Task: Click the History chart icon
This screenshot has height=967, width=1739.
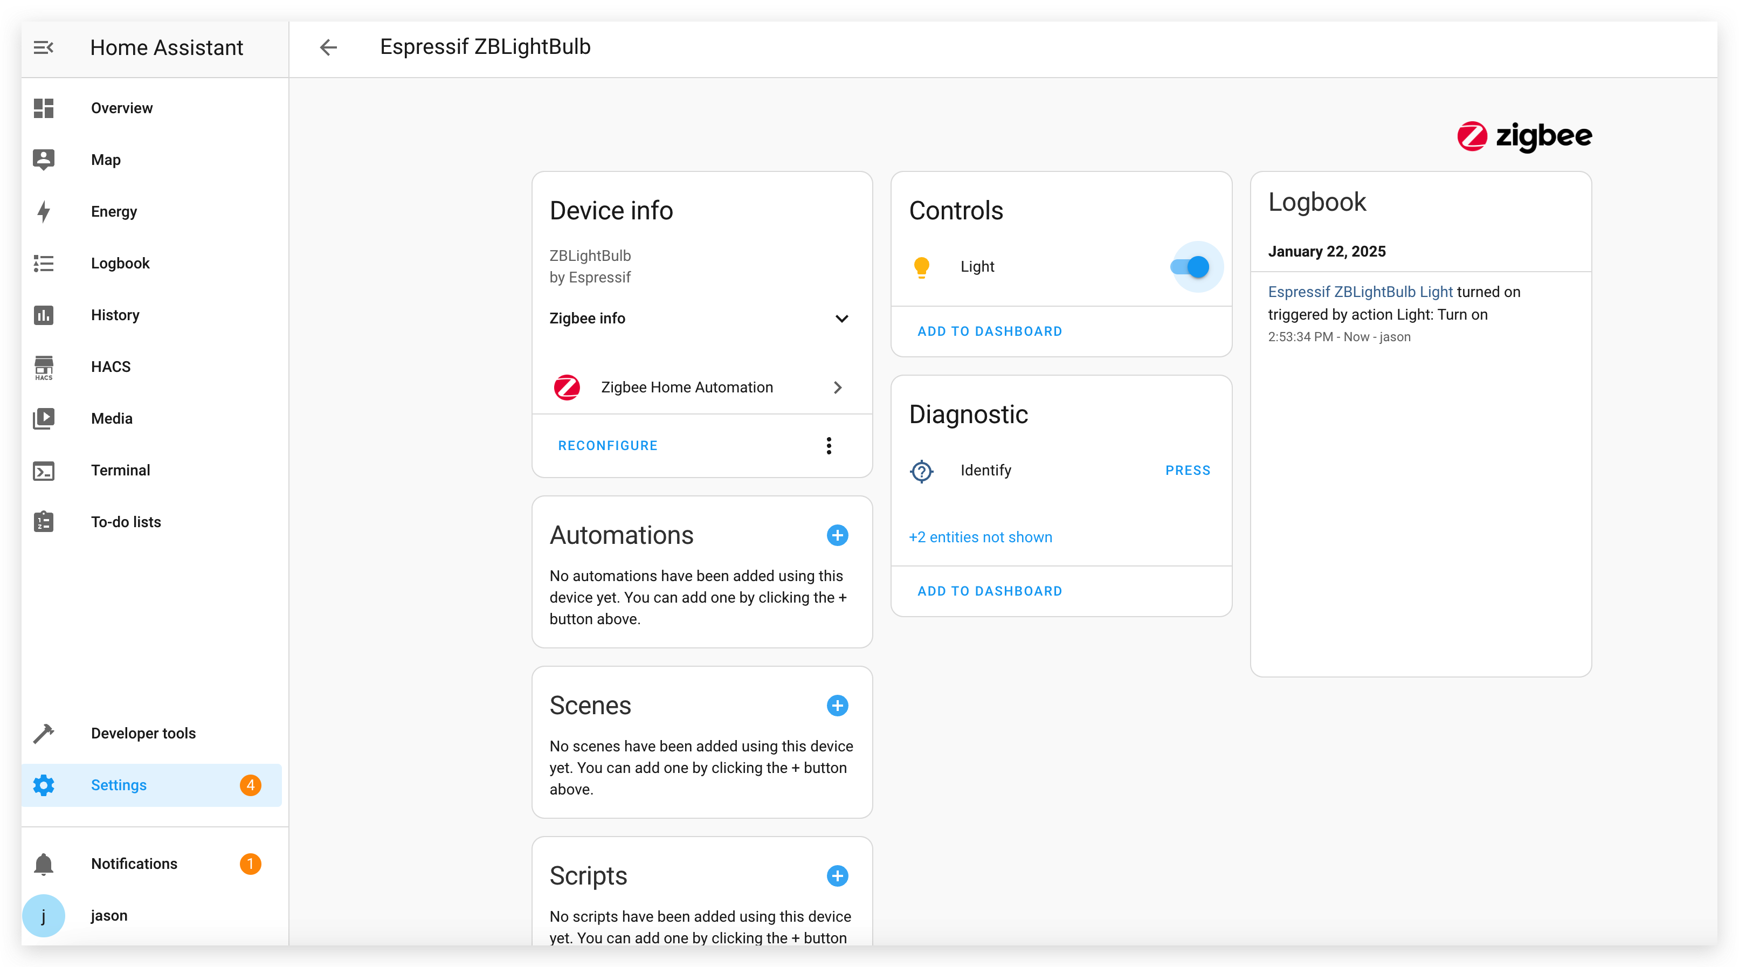Action: pyautogui.click(x=44, y=315)
